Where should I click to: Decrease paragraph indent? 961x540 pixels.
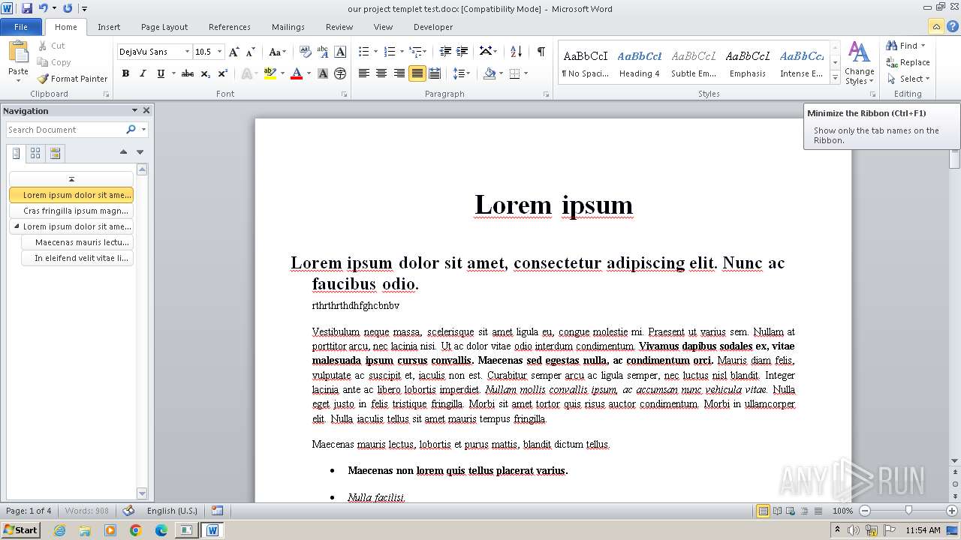coord(445,52)
